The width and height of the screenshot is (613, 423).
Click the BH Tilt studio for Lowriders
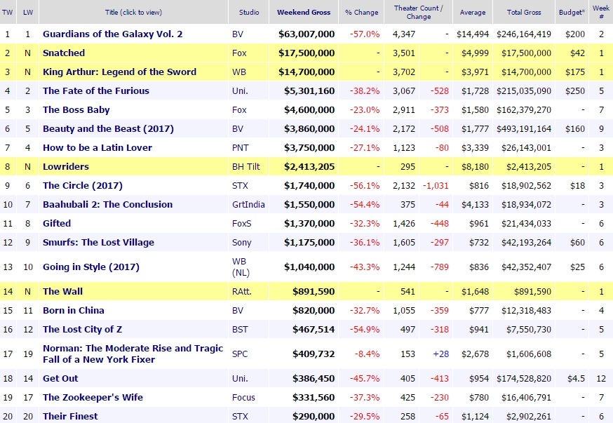coord(246,166)
